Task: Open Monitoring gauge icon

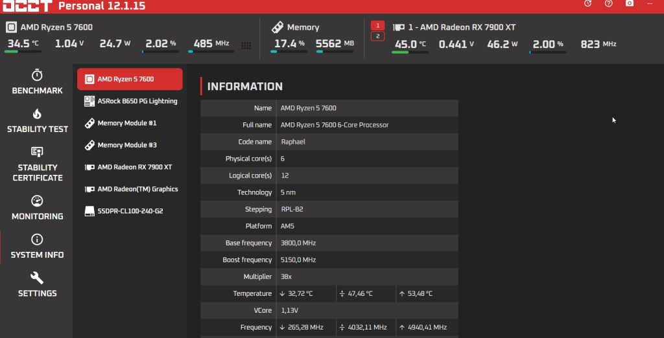Action: point(37,201)
